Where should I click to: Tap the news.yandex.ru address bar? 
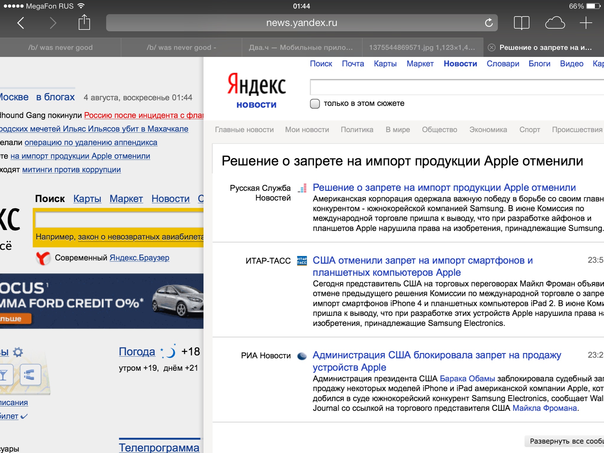click(x=302, y=23)
